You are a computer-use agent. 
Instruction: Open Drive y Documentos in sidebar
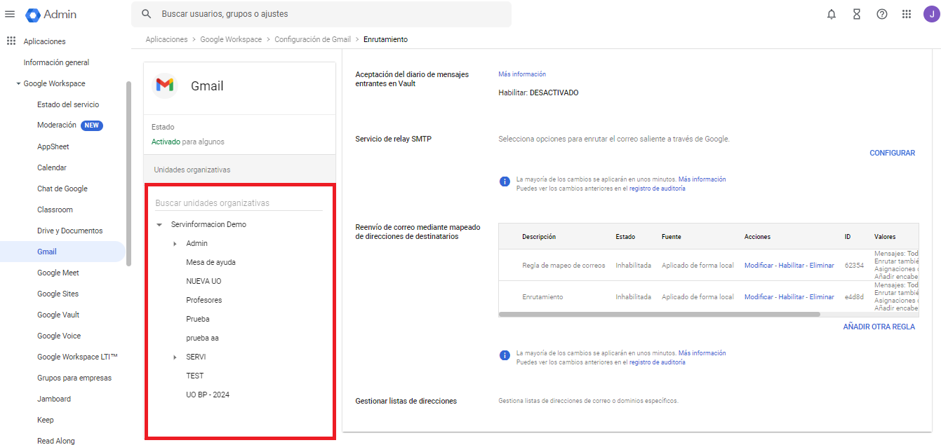point(70,231)
